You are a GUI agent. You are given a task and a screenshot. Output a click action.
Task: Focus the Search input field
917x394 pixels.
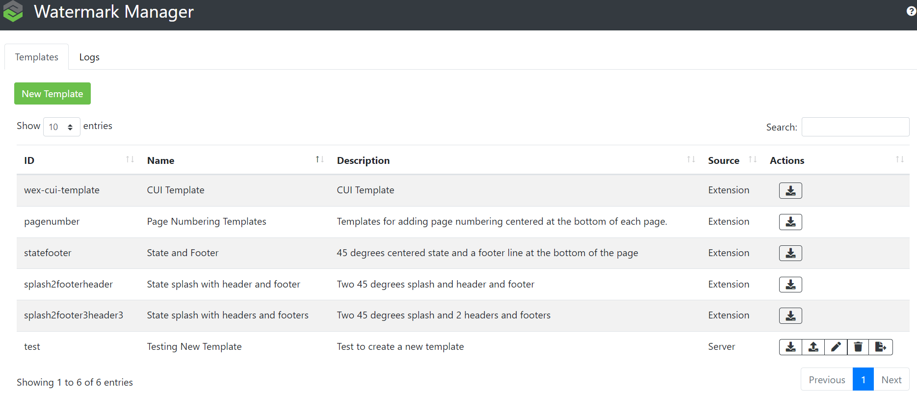[x=855, y=127]
